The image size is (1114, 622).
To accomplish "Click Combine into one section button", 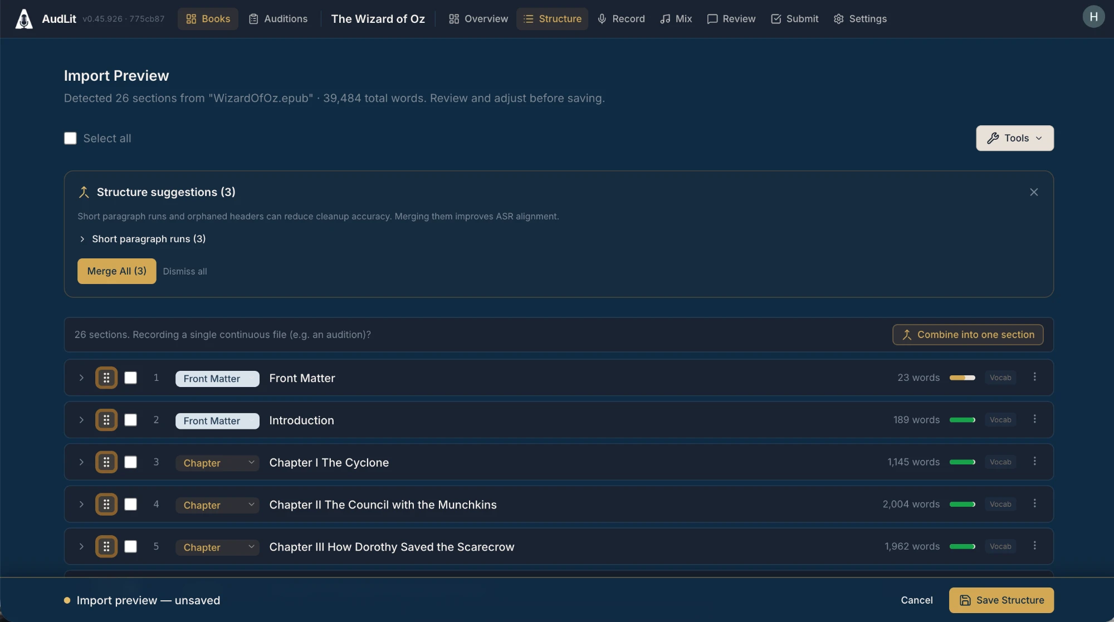I will [968, 335].
